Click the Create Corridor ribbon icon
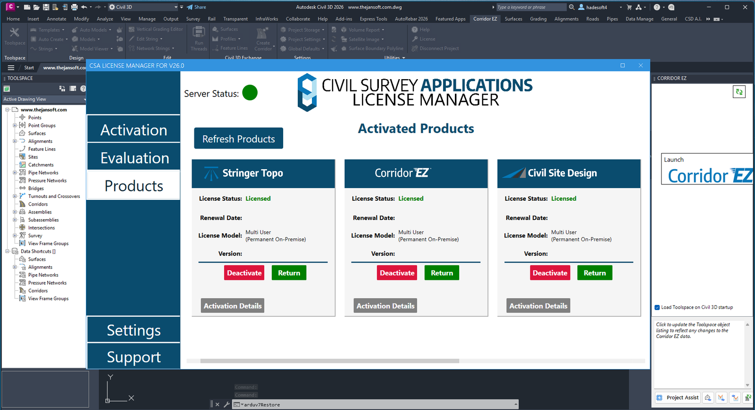The image size is (755, 410). (x=263, y=33)
